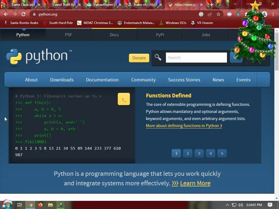Click the lock icon beside python.org
279x209 pixels.
click(x=34, y=14)
